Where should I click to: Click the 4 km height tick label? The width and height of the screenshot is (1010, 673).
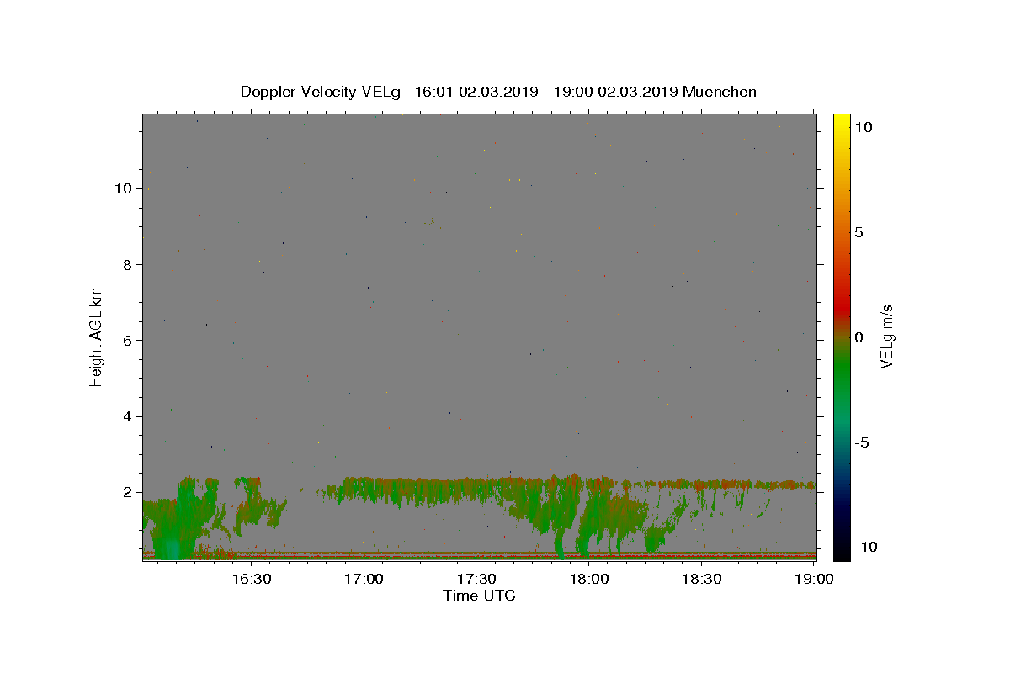(128, 416)
